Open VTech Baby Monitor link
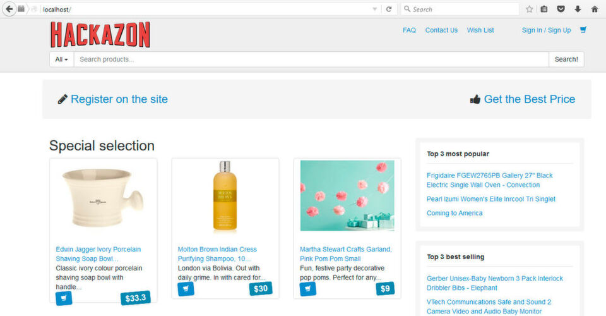606x316 pixels. tap(489, 307)
